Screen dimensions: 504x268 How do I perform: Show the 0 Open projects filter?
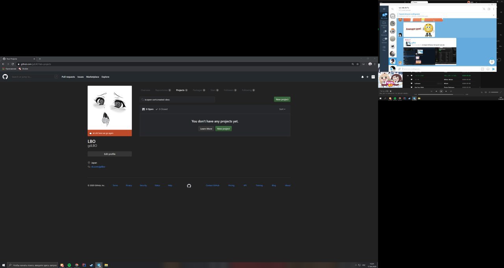(x=148, y=109)
